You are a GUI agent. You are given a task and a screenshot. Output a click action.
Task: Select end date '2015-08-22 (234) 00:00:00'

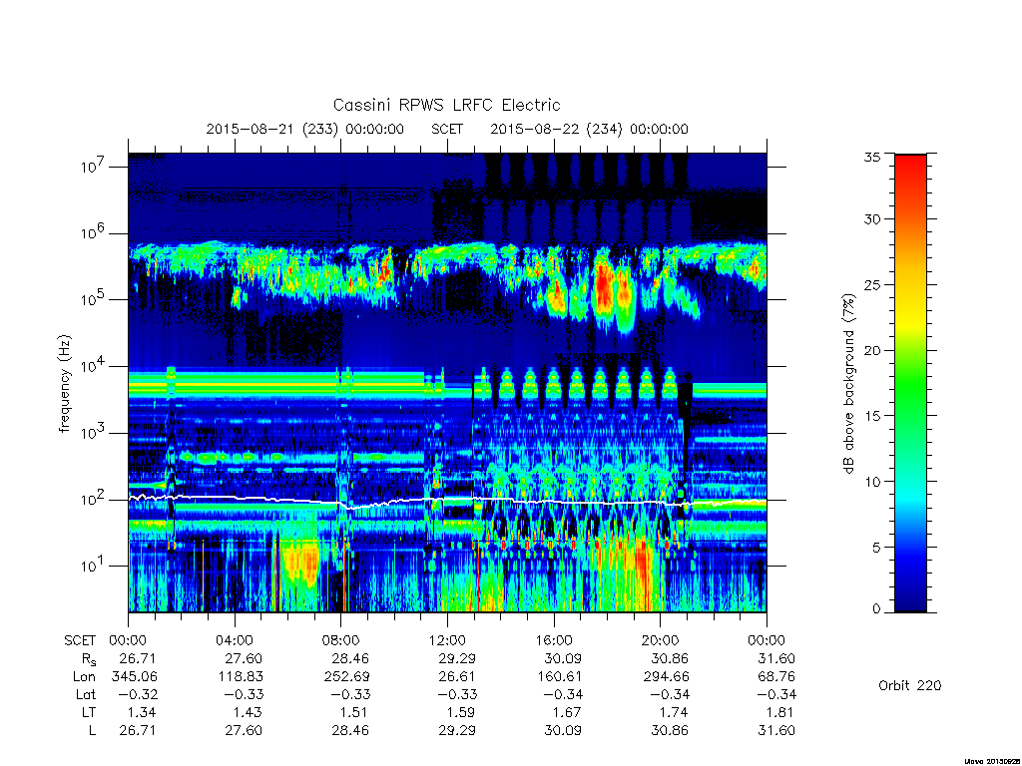589,129
